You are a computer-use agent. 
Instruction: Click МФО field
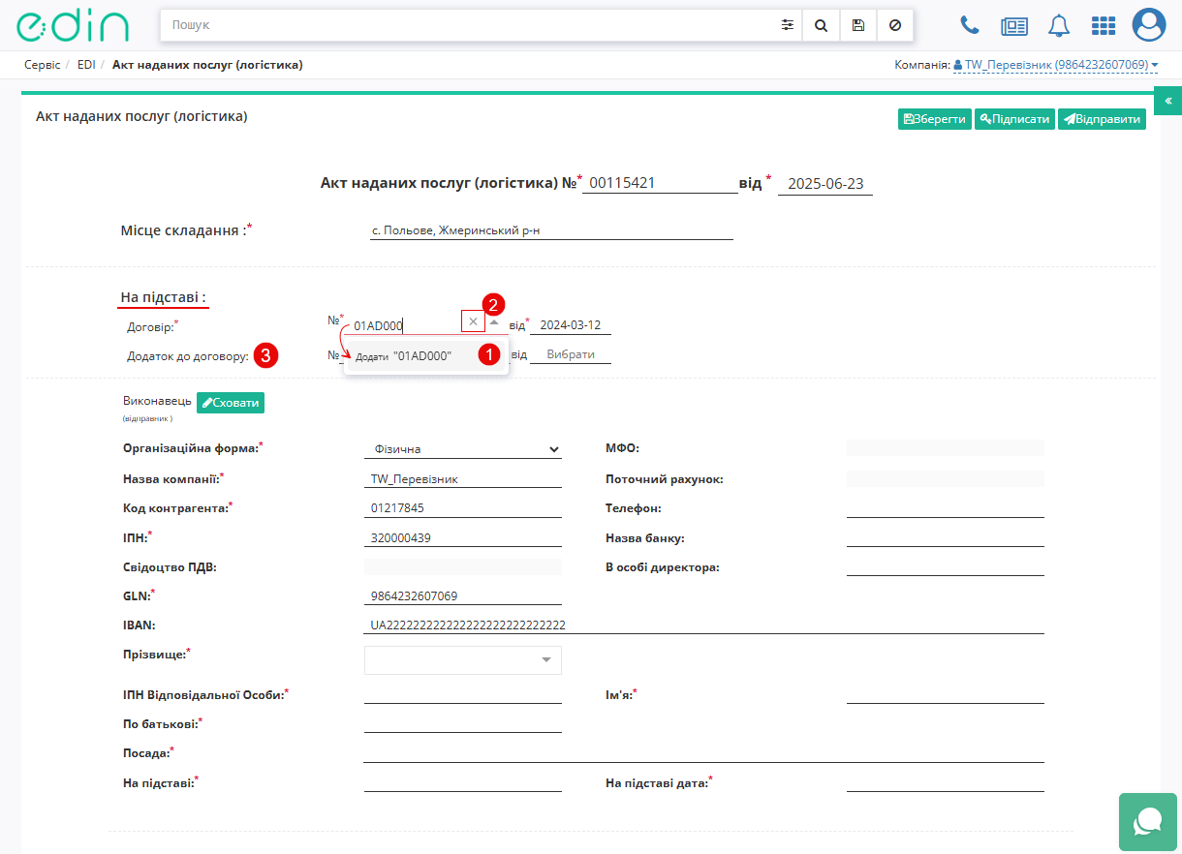(946, 447)
